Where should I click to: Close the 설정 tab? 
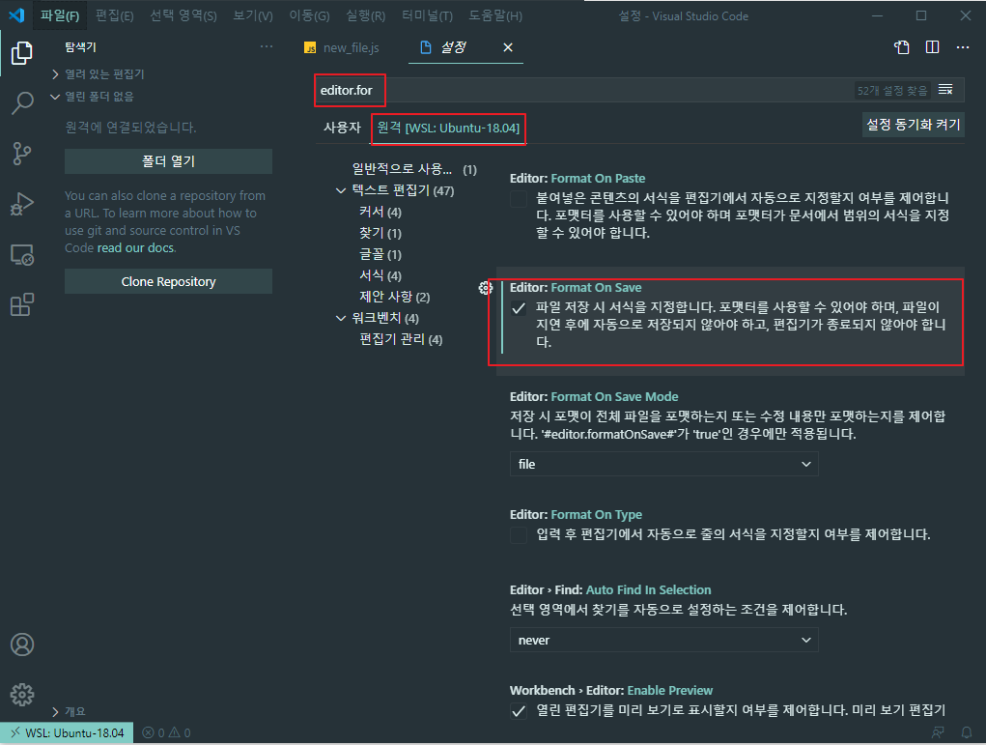[x=508, y=47]
